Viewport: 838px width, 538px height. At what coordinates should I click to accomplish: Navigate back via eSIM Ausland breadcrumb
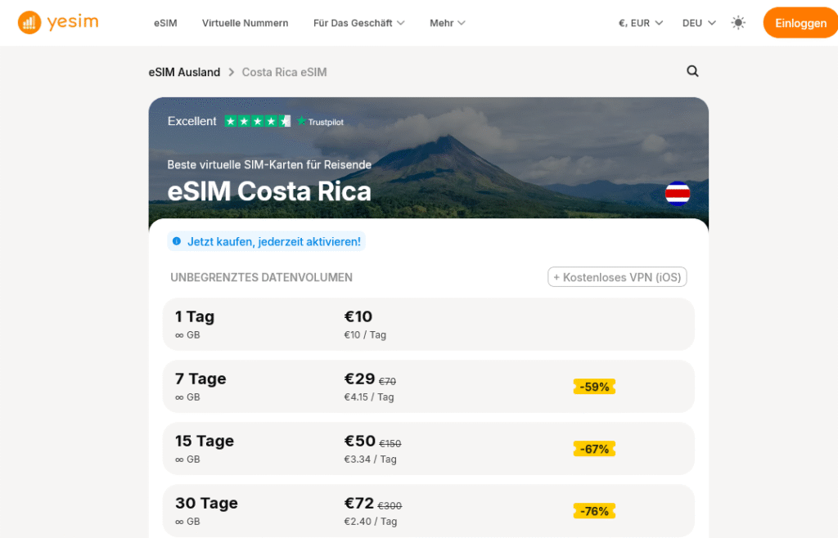(183, 72)
